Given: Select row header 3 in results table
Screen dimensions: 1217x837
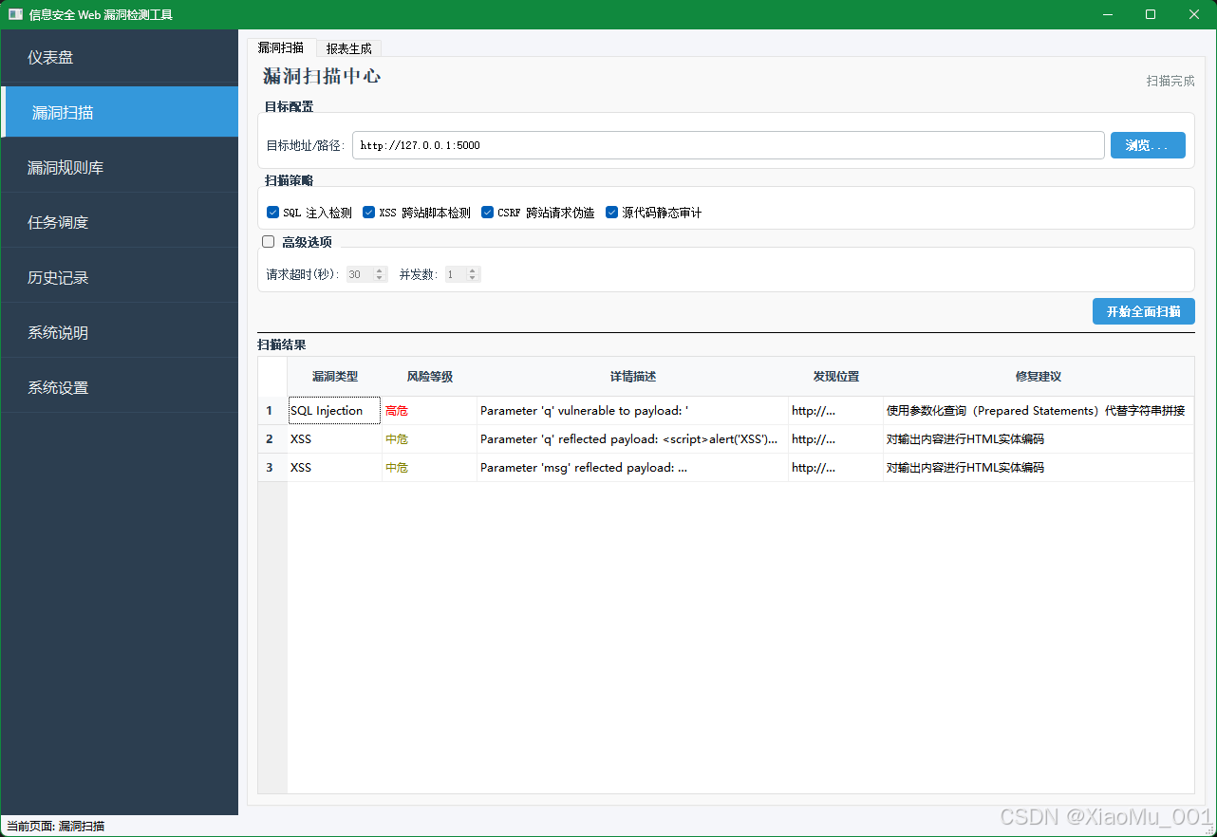Looking at the screenshot, I should (272, 468).
